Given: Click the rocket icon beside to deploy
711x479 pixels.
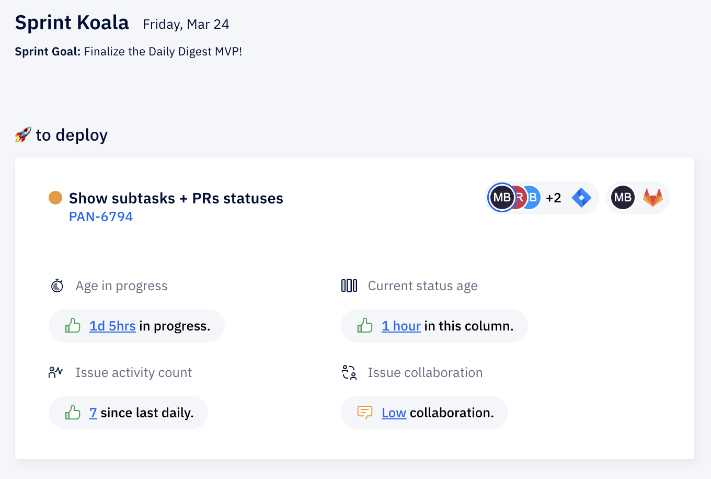Looking at the screenshot, I should tap(23, 135).
